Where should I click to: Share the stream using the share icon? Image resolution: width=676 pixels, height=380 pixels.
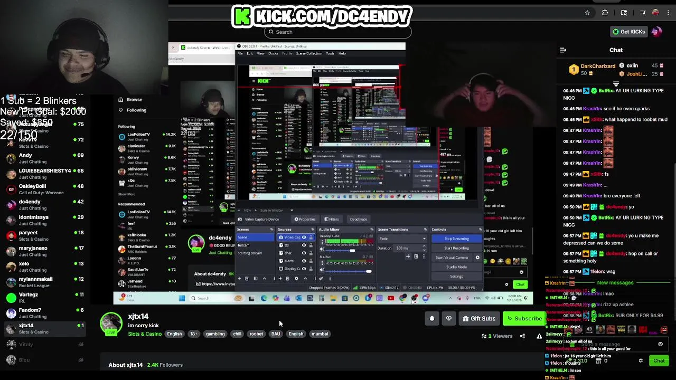pos(522,336)
